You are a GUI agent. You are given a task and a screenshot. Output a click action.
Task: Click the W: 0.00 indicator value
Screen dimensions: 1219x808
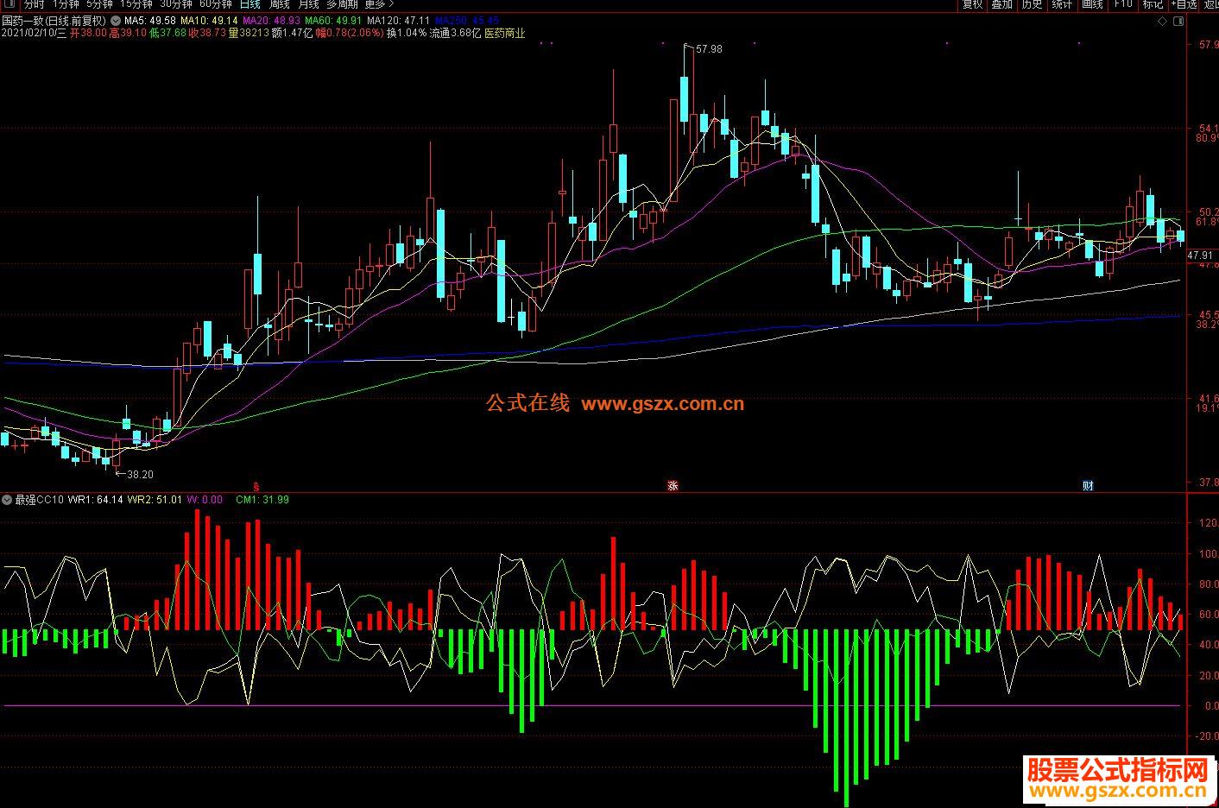click(205, 499)
